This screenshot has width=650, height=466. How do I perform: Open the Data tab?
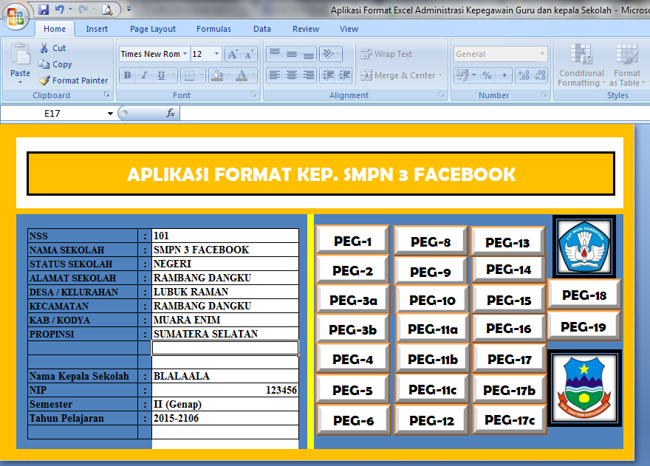[262, 29]
